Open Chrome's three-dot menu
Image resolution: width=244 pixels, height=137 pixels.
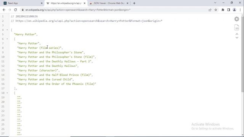[x=240, y=10]
